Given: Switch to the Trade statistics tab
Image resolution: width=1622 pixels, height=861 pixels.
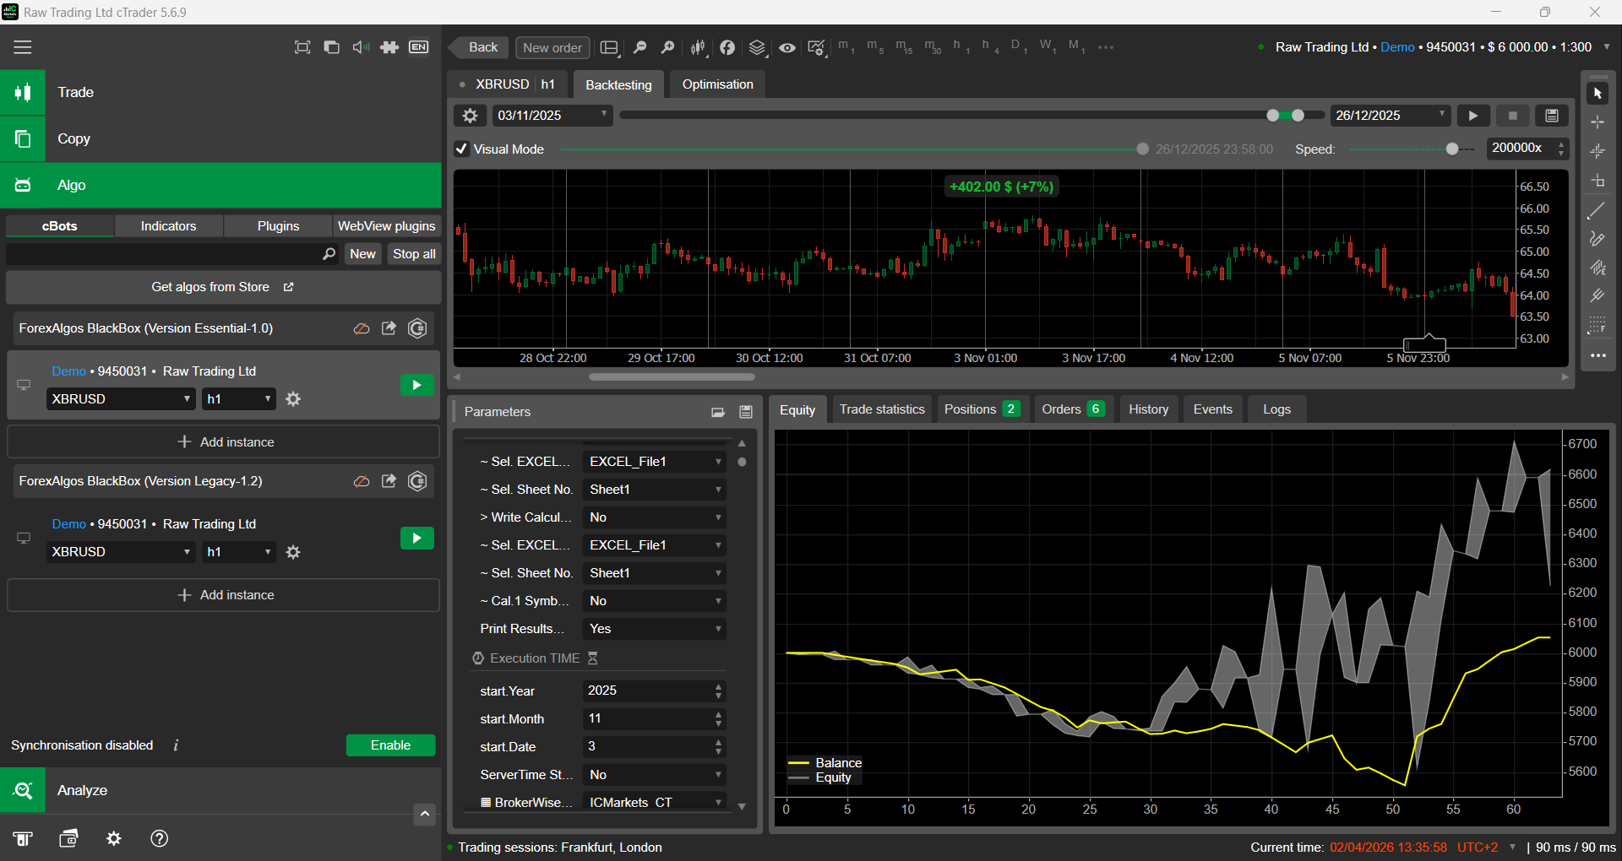Looking at the screenshot, I should [881, 409].
